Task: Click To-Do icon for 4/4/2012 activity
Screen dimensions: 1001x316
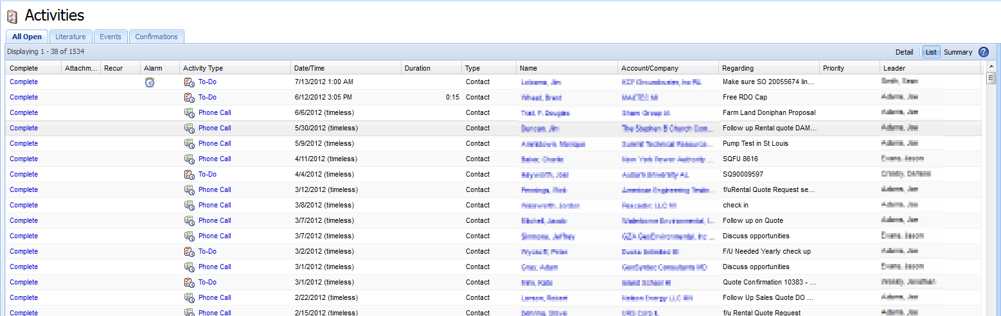Action: click(189, 175)
